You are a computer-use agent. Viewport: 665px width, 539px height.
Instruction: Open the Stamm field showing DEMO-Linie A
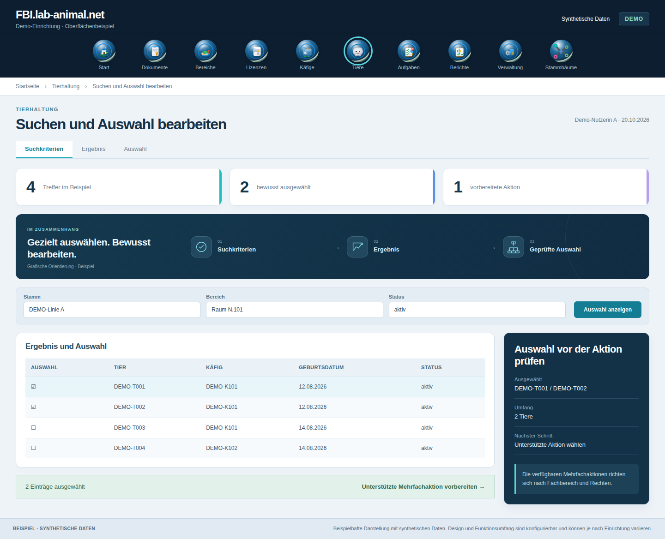click(112, 310)
